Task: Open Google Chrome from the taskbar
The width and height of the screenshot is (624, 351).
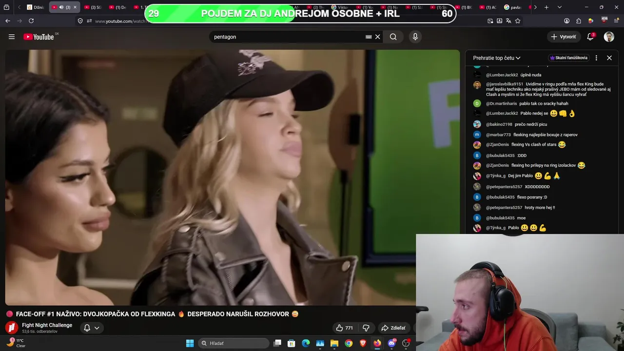Action: (349, 343)
